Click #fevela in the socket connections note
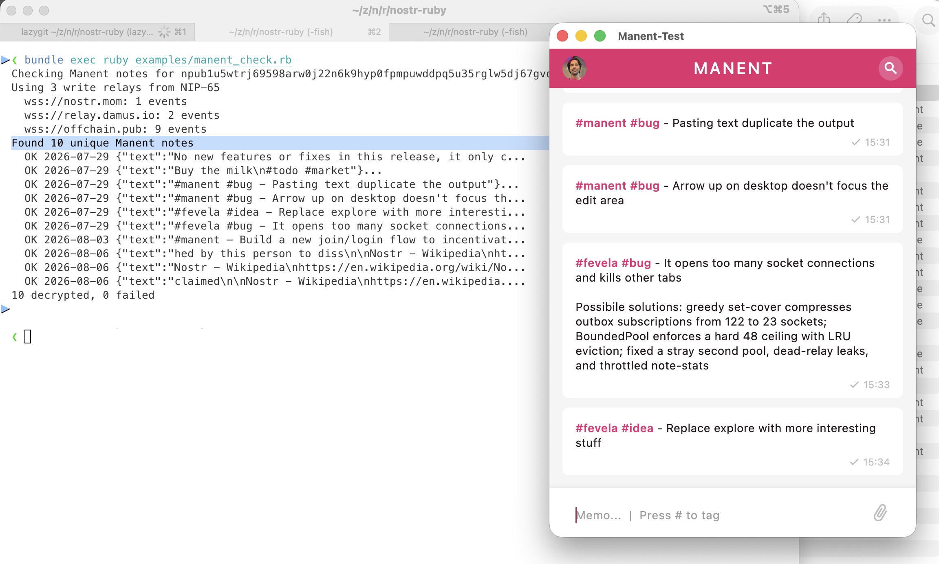 click(x=597, y=263)
